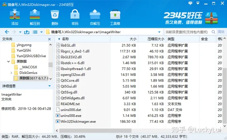Click horizontal scrollbar left arrow
227x140 pixels.
coord(57,131)
